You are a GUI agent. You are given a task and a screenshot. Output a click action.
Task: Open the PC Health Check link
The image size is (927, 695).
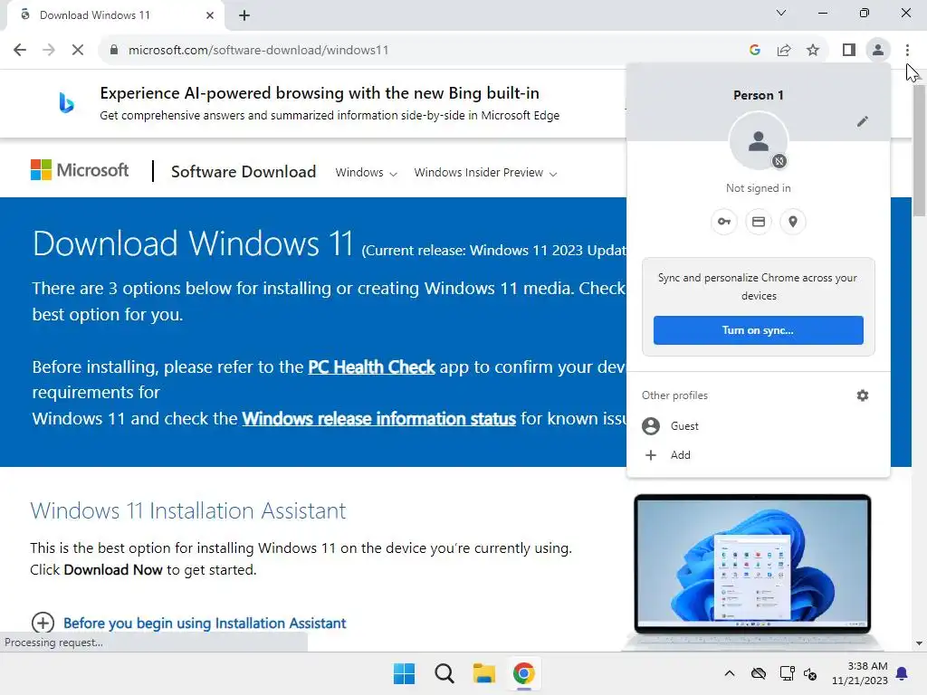click(371, 367)
